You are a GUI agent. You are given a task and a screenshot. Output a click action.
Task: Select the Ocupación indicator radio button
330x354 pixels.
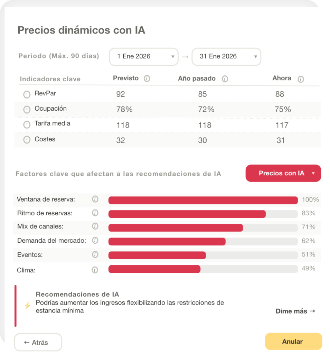pyautogui.click(x=27, y=110)
